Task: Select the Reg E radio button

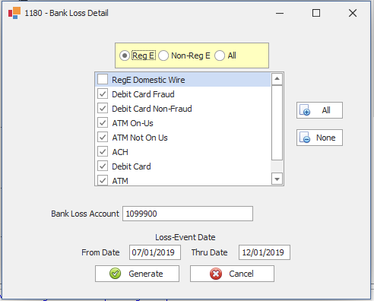Action: coord(125,55)
